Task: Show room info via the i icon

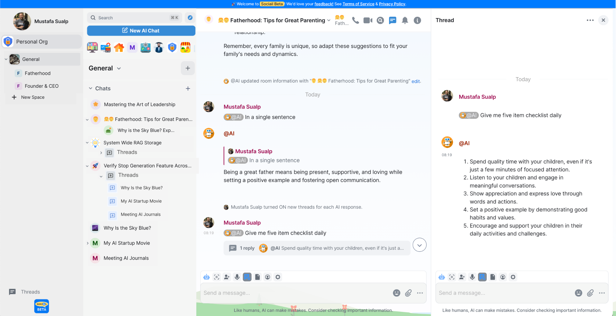Action: coord(417,20)
